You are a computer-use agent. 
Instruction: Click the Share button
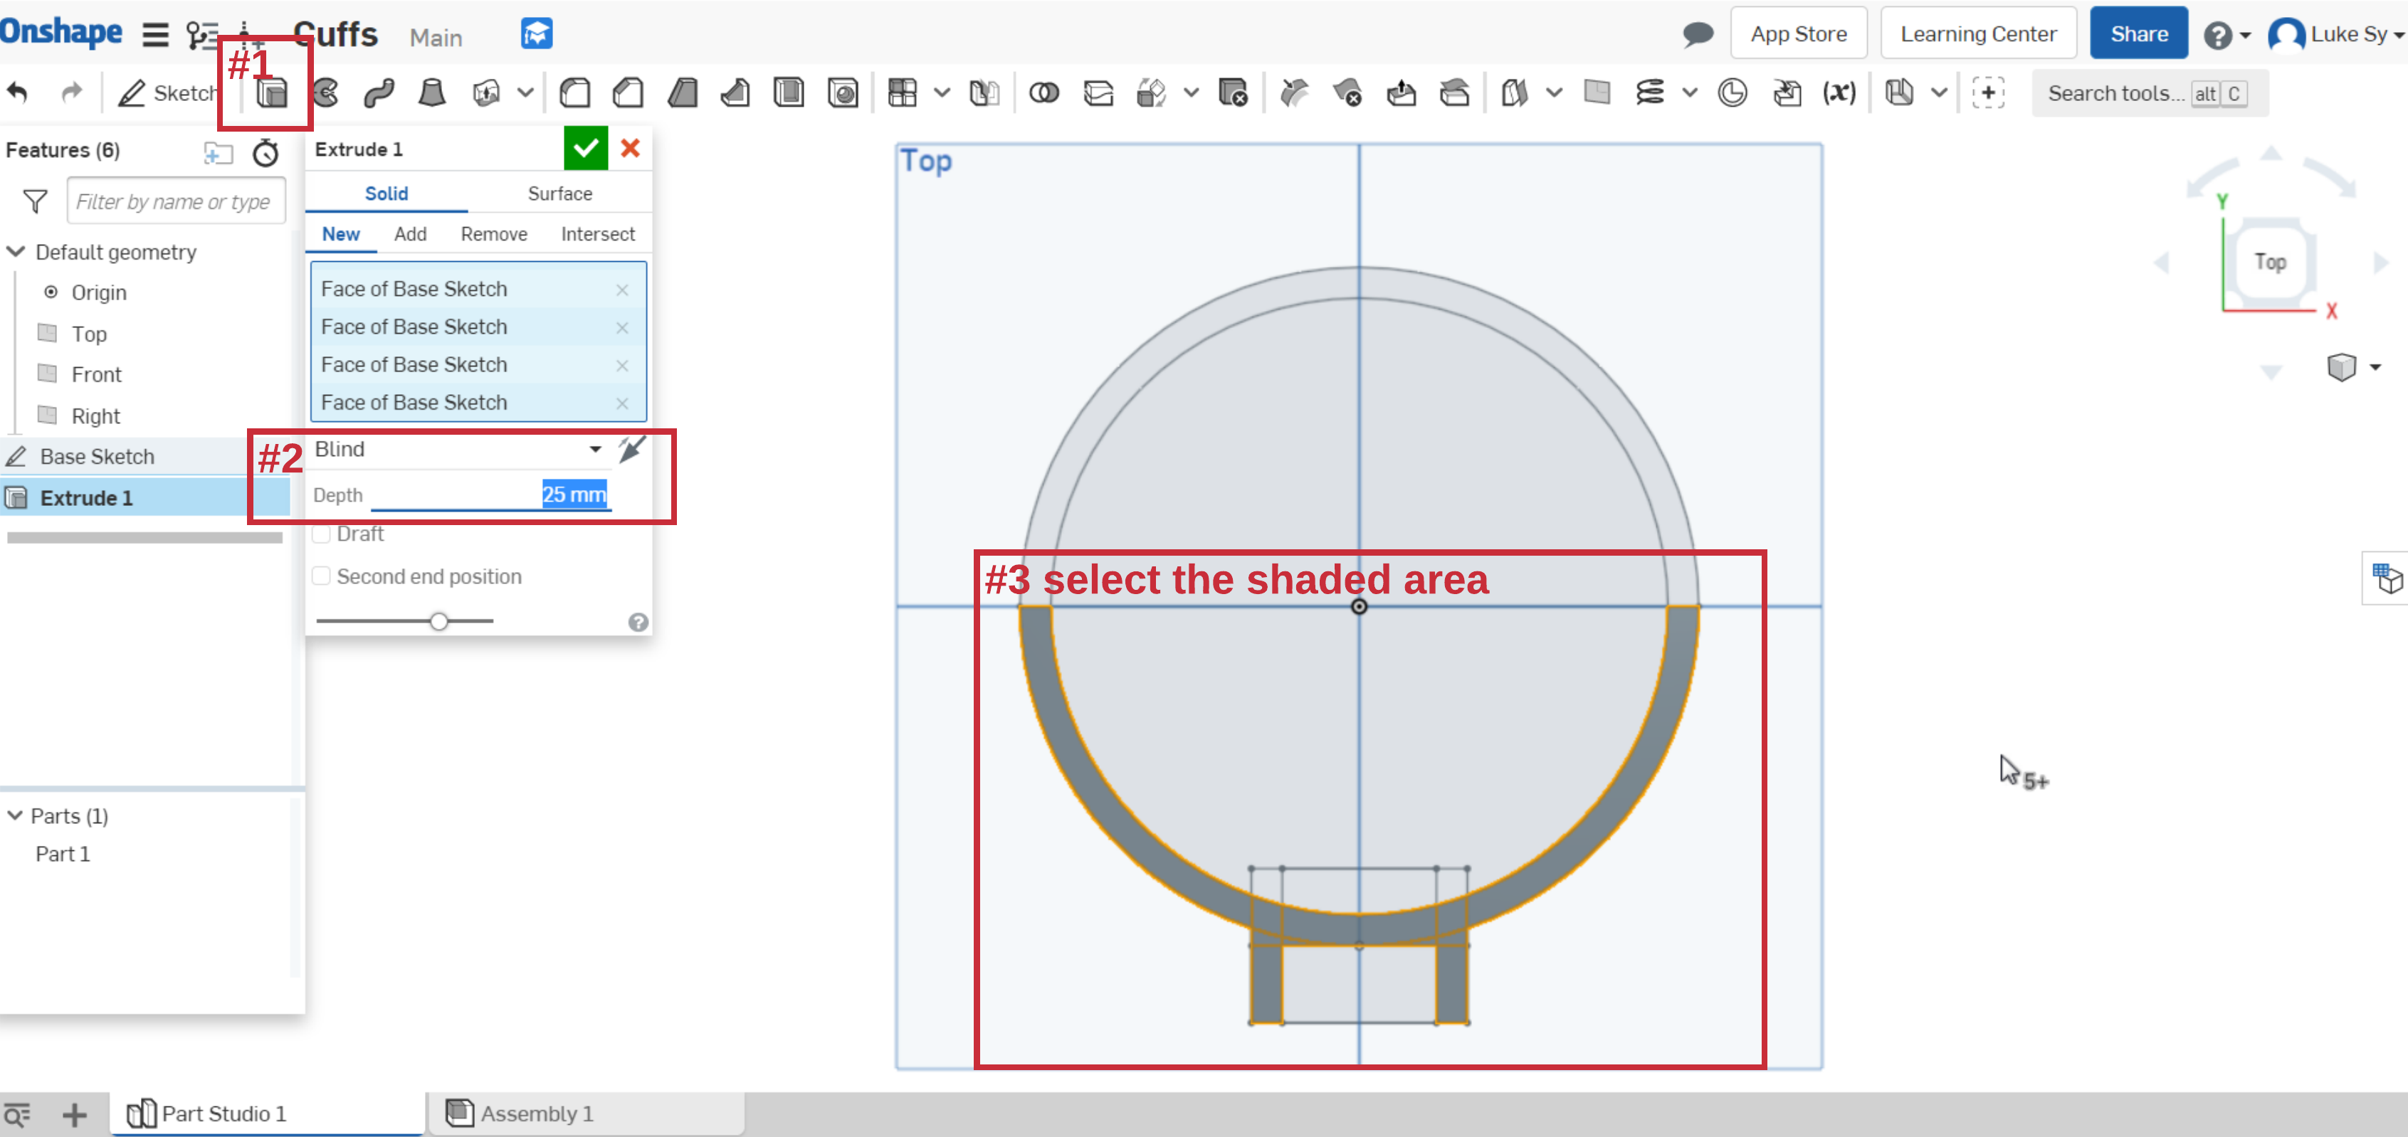pos(2138,33)
